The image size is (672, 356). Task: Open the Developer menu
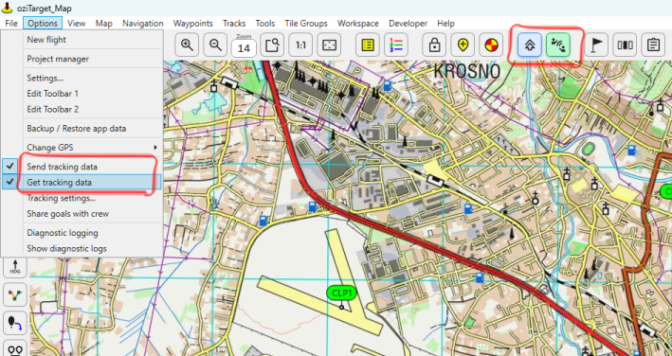coord(408,23)
